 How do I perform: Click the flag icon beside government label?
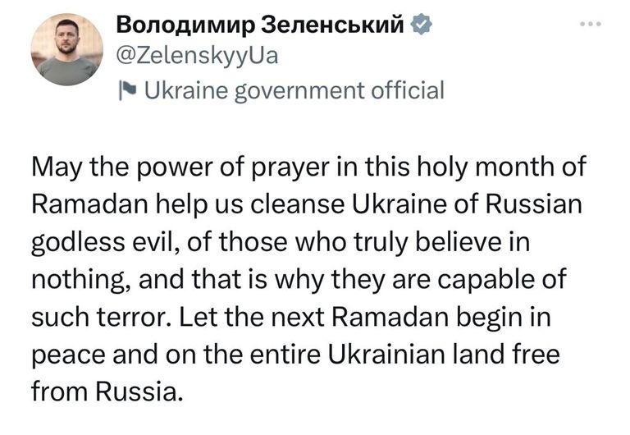click(127, 89)
